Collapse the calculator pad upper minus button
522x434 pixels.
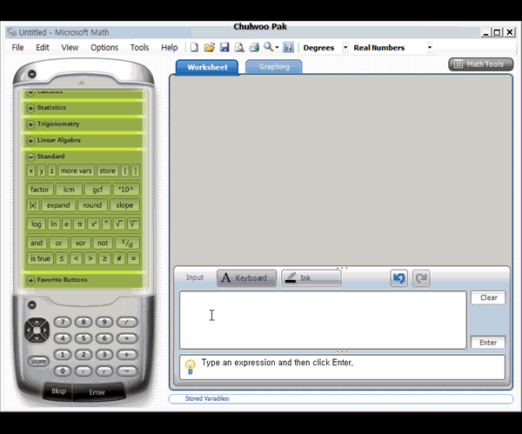point(32,74)
